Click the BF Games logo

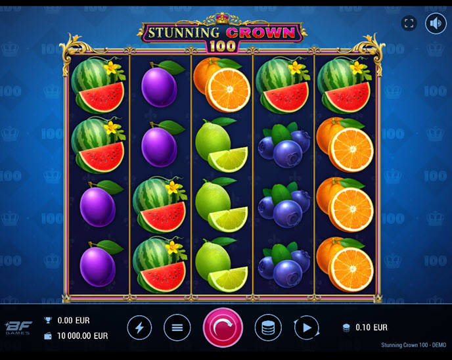(18, 328)
